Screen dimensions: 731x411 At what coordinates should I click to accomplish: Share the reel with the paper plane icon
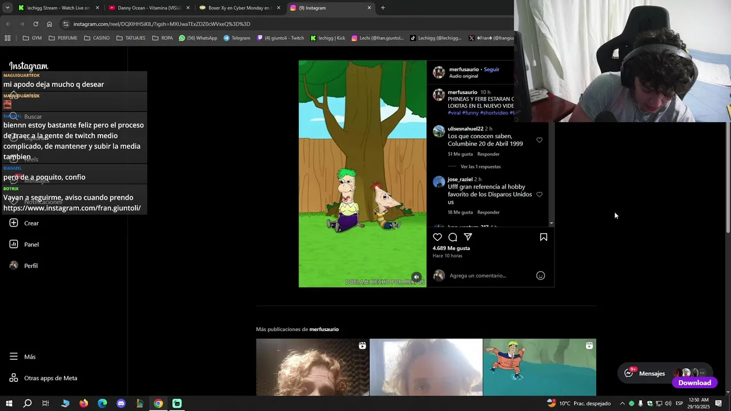pos(468,237)
